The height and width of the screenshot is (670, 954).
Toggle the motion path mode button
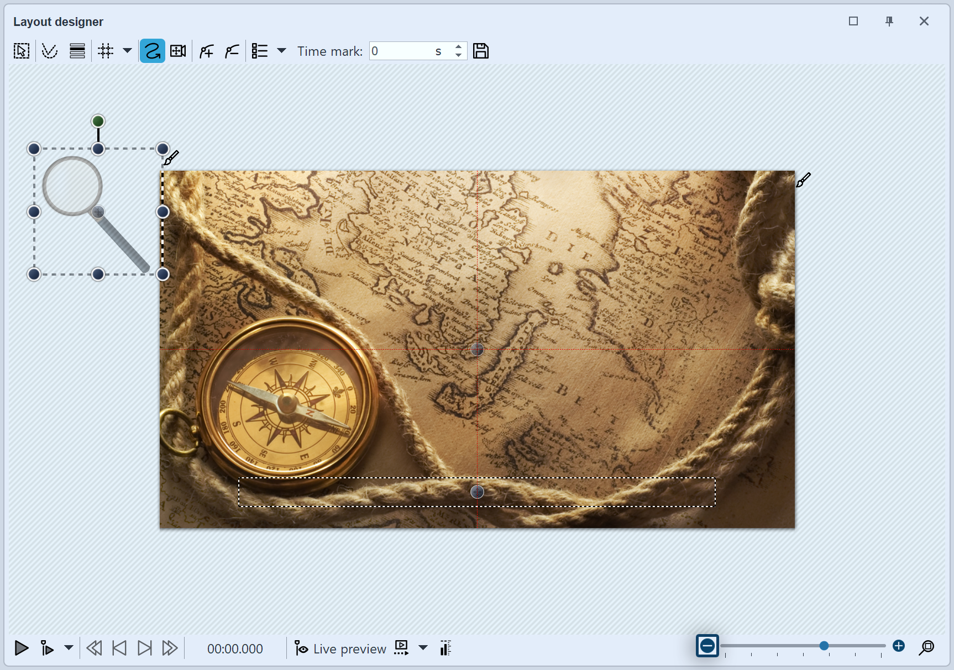152,51
